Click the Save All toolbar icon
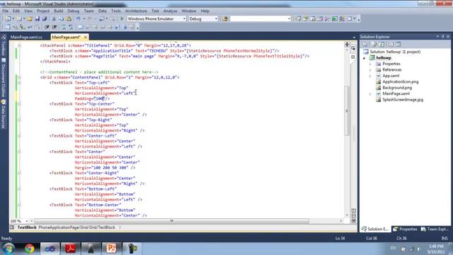The height and width of the screenshot is (255, 453). [44, 19]
